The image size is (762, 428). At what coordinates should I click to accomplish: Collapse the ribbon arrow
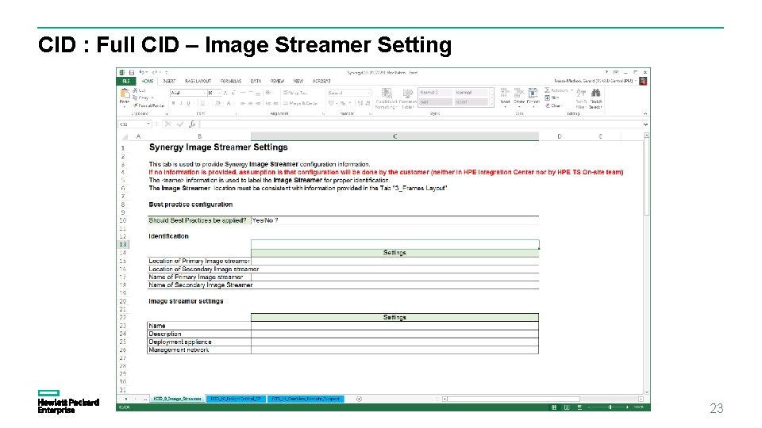(x=645, y=113)
